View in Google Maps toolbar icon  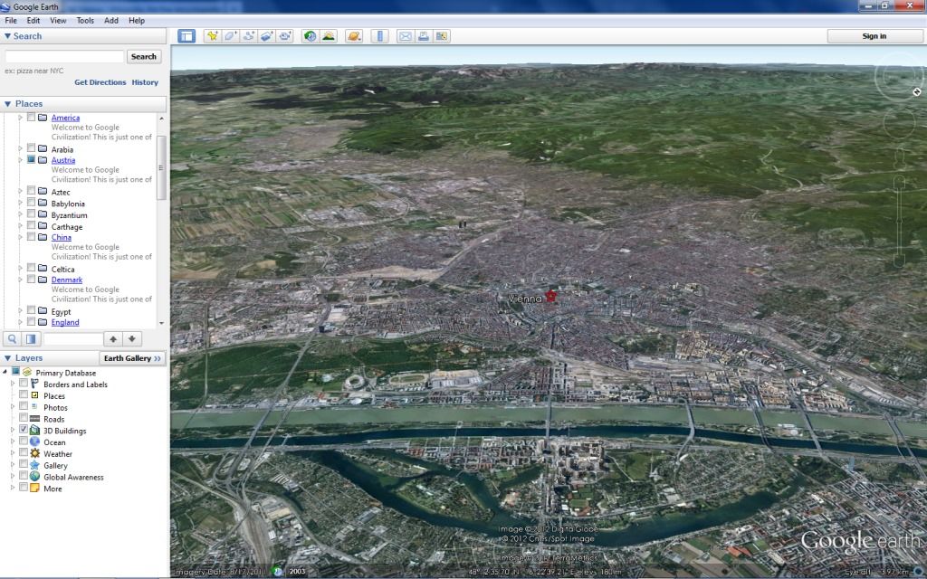pyautogui.click(x=442, y=36)
